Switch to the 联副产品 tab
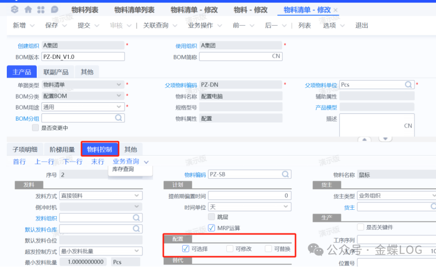This screenshot has width=436, height=267. pos(55,72)
